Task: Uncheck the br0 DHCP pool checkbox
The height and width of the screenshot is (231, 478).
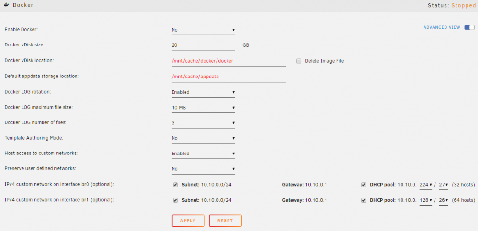Action: point(364,185)
